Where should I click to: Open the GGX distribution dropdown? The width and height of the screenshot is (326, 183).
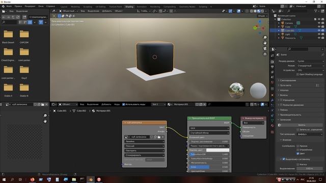(209, 128)
